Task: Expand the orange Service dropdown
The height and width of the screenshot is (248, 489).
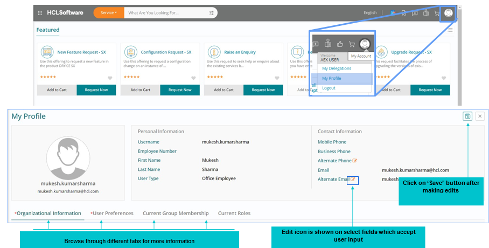Action: [109, 13]
